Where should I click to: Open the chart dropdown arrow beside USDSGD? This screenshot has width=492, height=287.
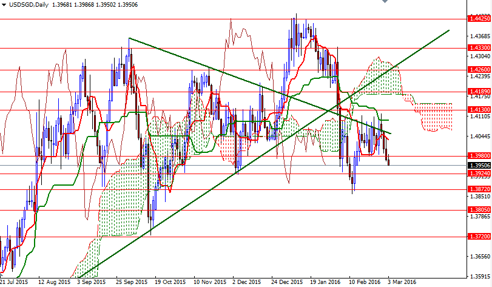pos(4,5)
